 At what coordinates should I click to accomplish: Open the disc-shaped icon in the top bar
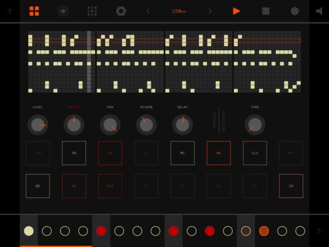click(63, 11)
